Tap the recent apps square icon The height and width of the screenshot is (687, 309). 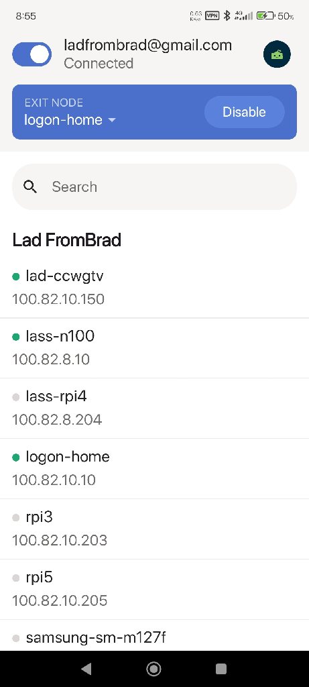pos(221,669)
